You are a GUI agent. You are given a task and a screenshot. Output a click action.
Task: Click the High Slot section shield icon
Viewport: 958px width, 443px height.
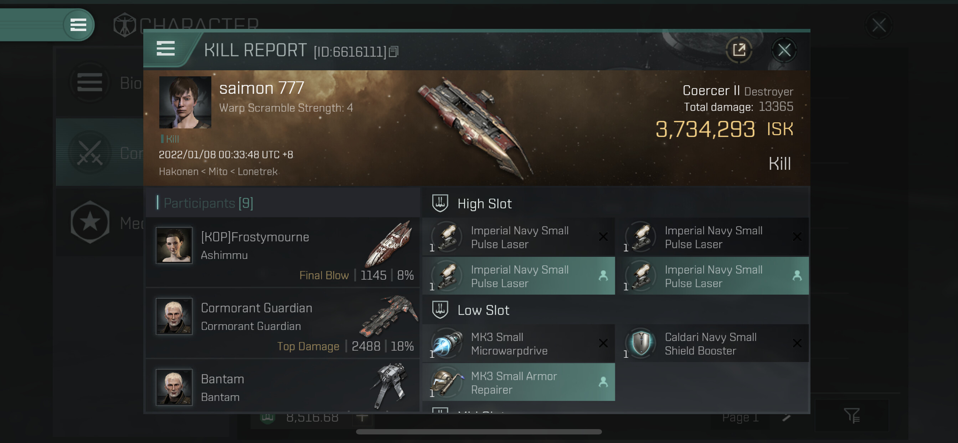[440, 203]
